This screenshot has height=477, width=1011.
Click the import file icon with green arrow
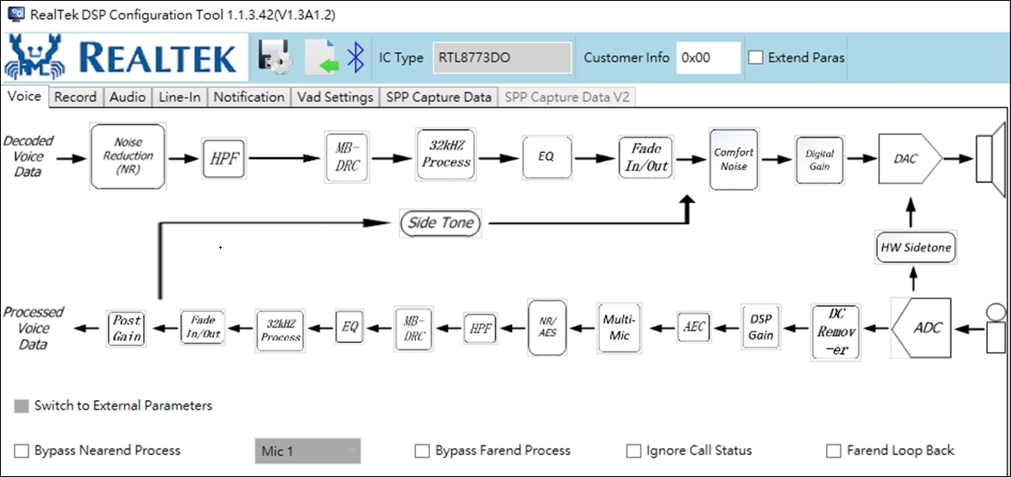tap(321, 56)
